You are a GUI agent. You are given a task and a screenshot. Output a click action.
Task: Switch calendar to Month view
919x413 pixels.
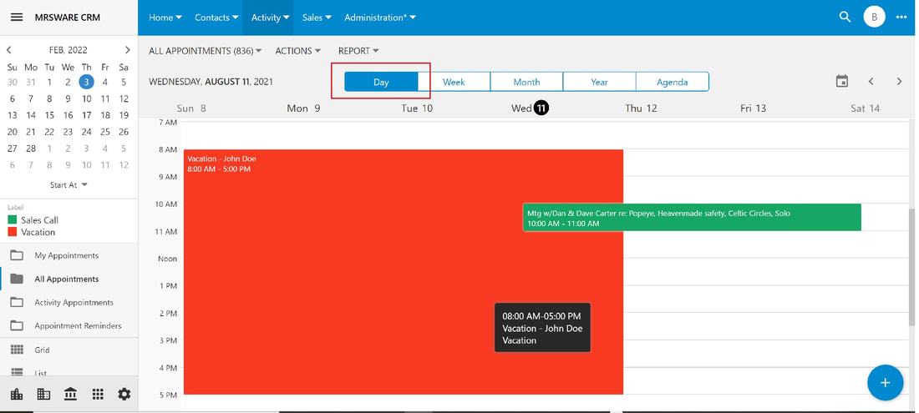pyautogui.click(x=526, y=82)
